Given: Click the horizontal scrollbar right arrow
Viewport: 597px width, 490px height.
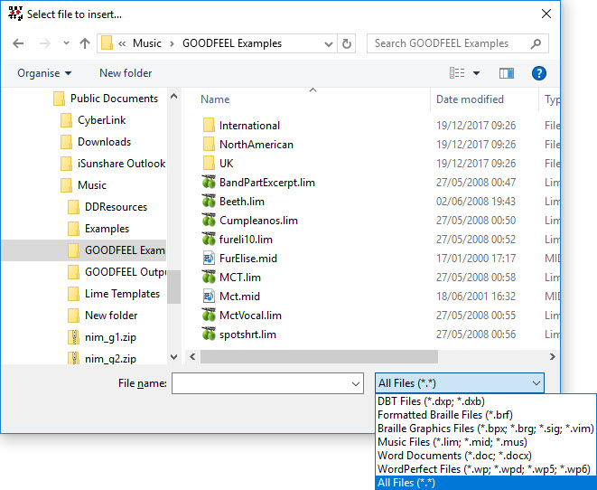Looking at the screenshot, I should [552, 356].
